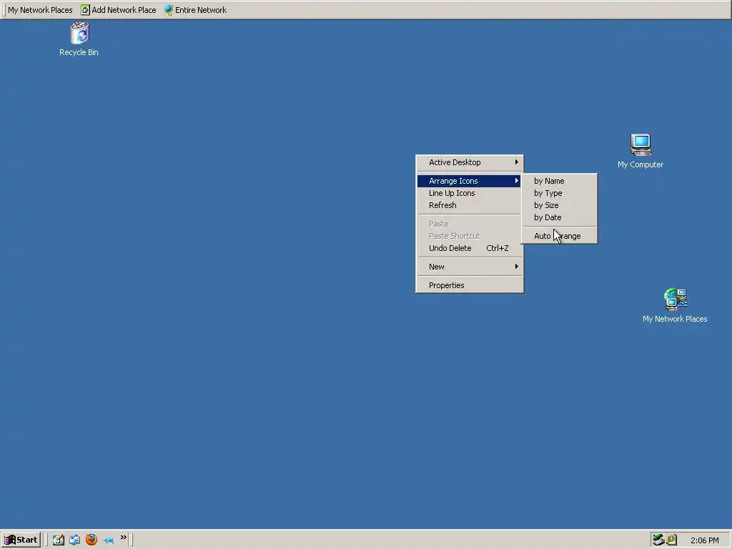The height and width of the screenshot is (549, 732).
Task: Arrange icons by Date
Action: point(559,217)
